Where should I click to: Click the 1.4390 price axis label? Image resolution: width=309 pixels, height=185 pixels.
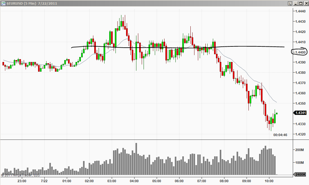click(300, 62)
